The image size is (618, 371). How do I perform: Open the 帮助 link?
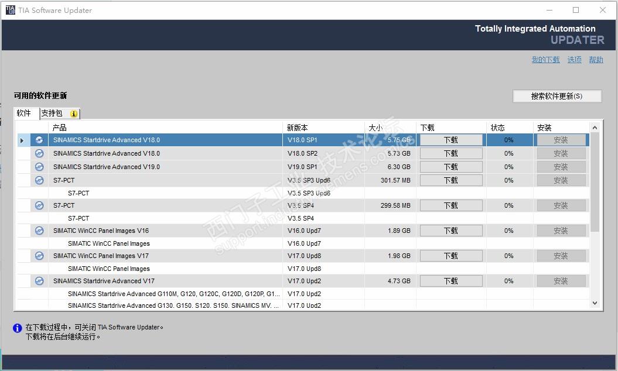(x=596, y=60)
